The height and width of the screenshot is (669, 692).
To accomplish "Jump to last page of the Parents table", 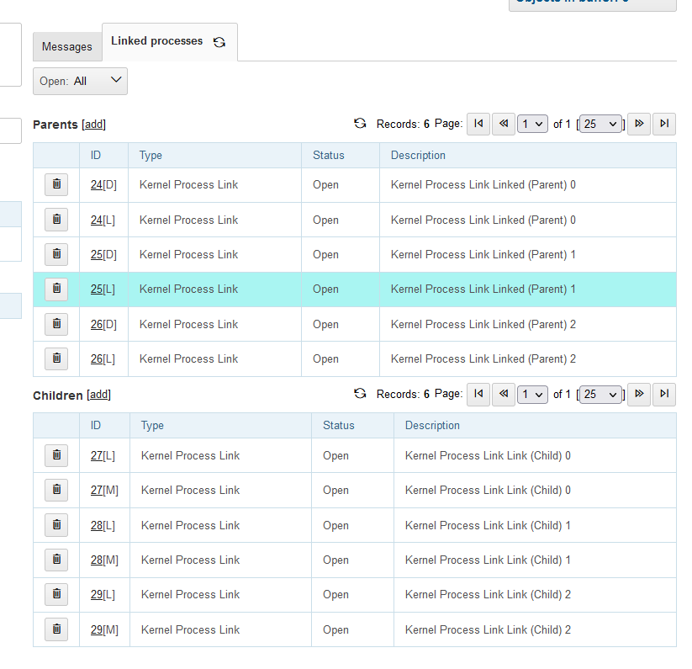I will point(664,123).
